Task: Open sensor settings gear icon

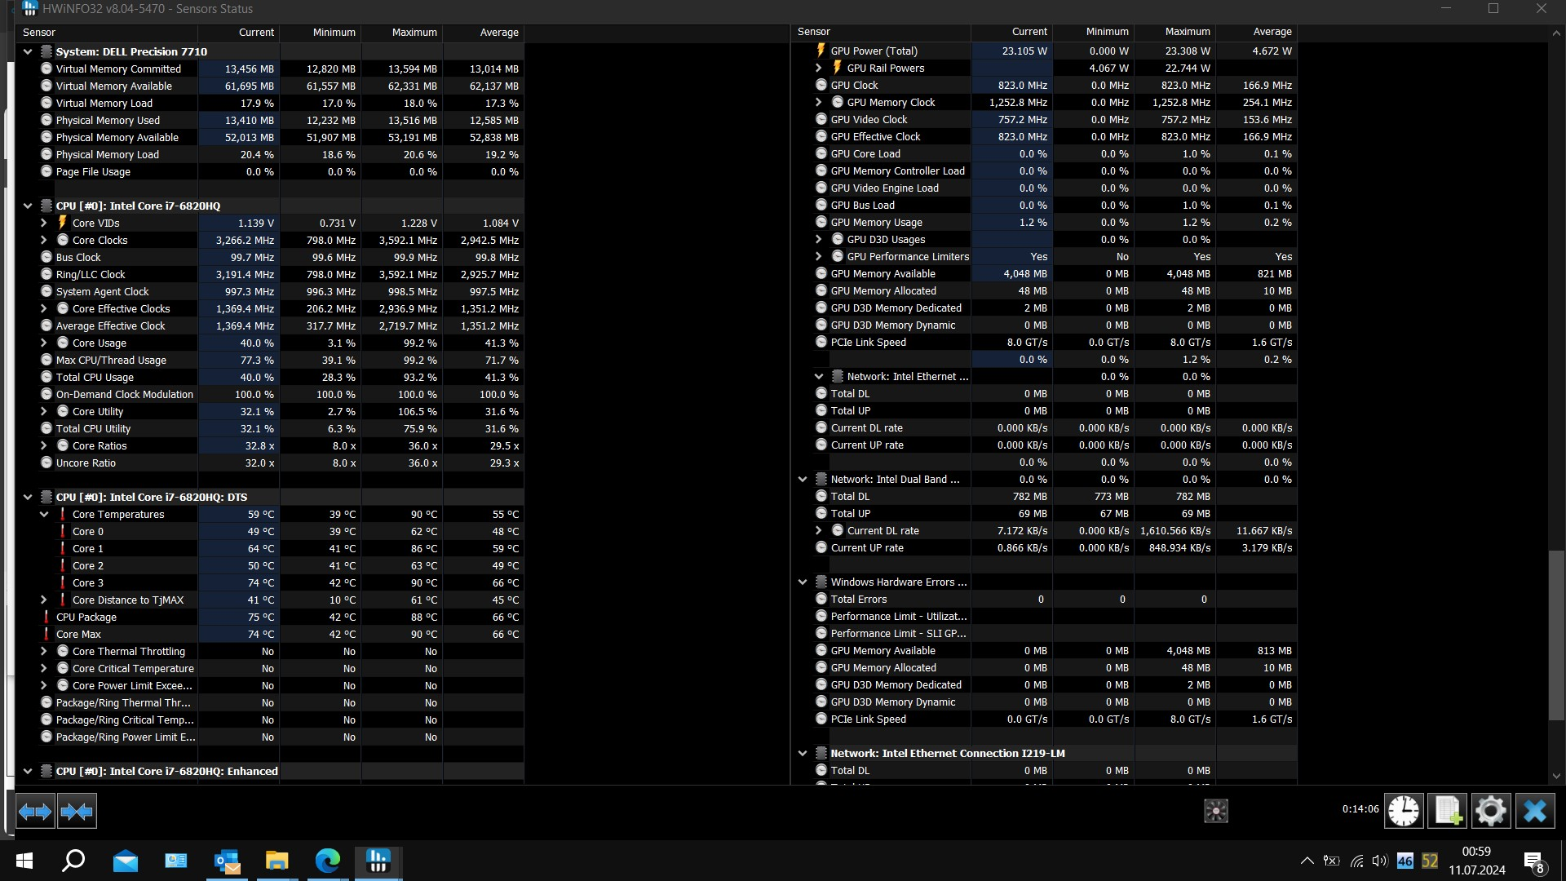Action: pyautogui.click(x=1491, y=811)
